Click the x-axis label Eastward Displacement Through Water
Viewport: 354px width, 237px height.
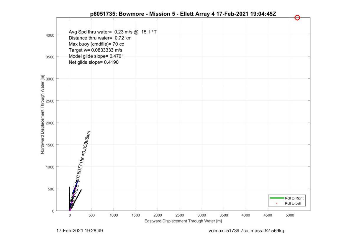(x=183, y=221)
